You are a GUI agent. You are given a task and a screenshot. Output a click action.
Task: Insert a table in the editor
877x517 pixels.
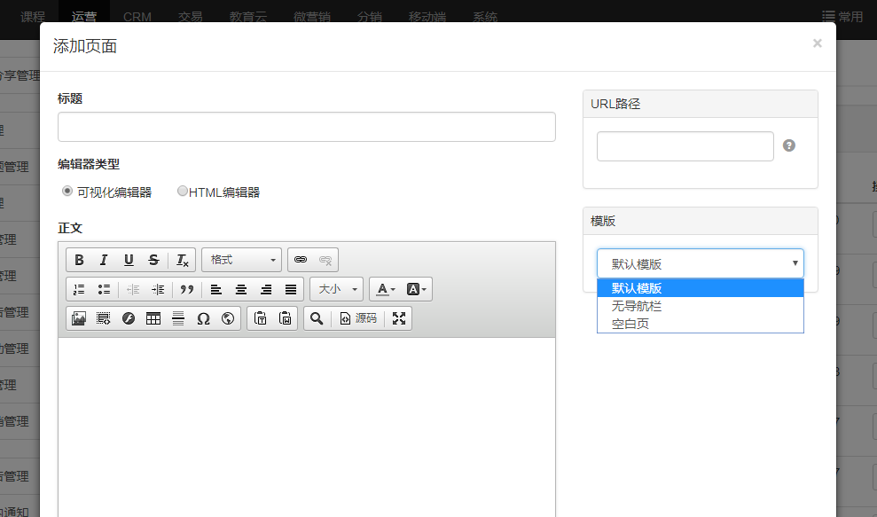(153, 318)
